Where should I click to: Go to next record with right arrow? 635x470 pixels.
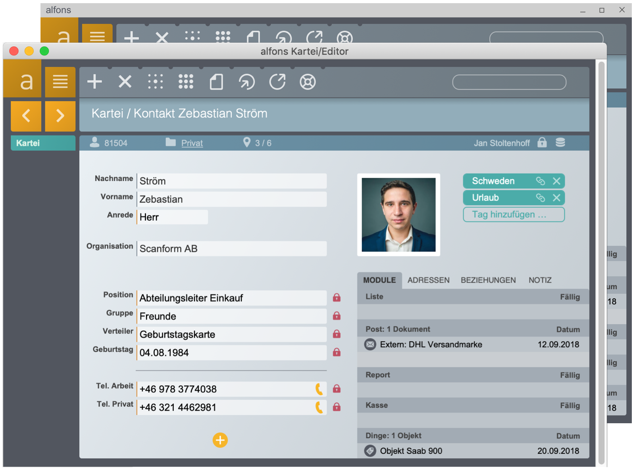(60, 116)
